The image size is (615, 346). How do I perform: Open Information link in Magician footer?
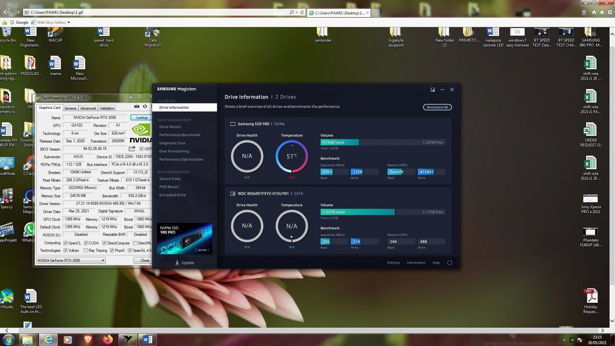click(416, 263)
